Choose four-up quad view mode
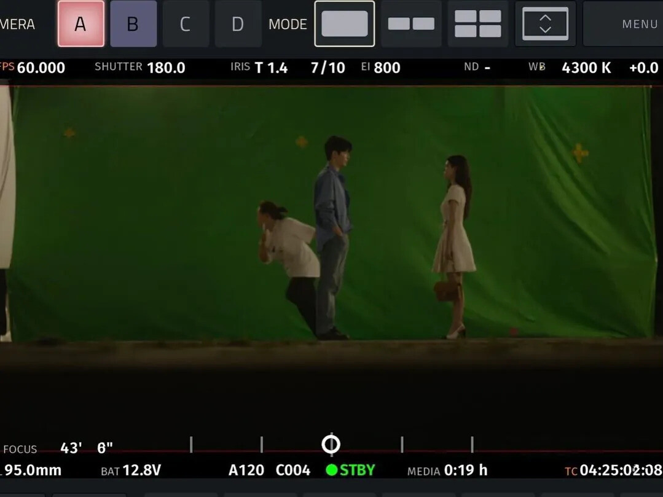This screenshot has width=663, height=497. pos(478,24)
